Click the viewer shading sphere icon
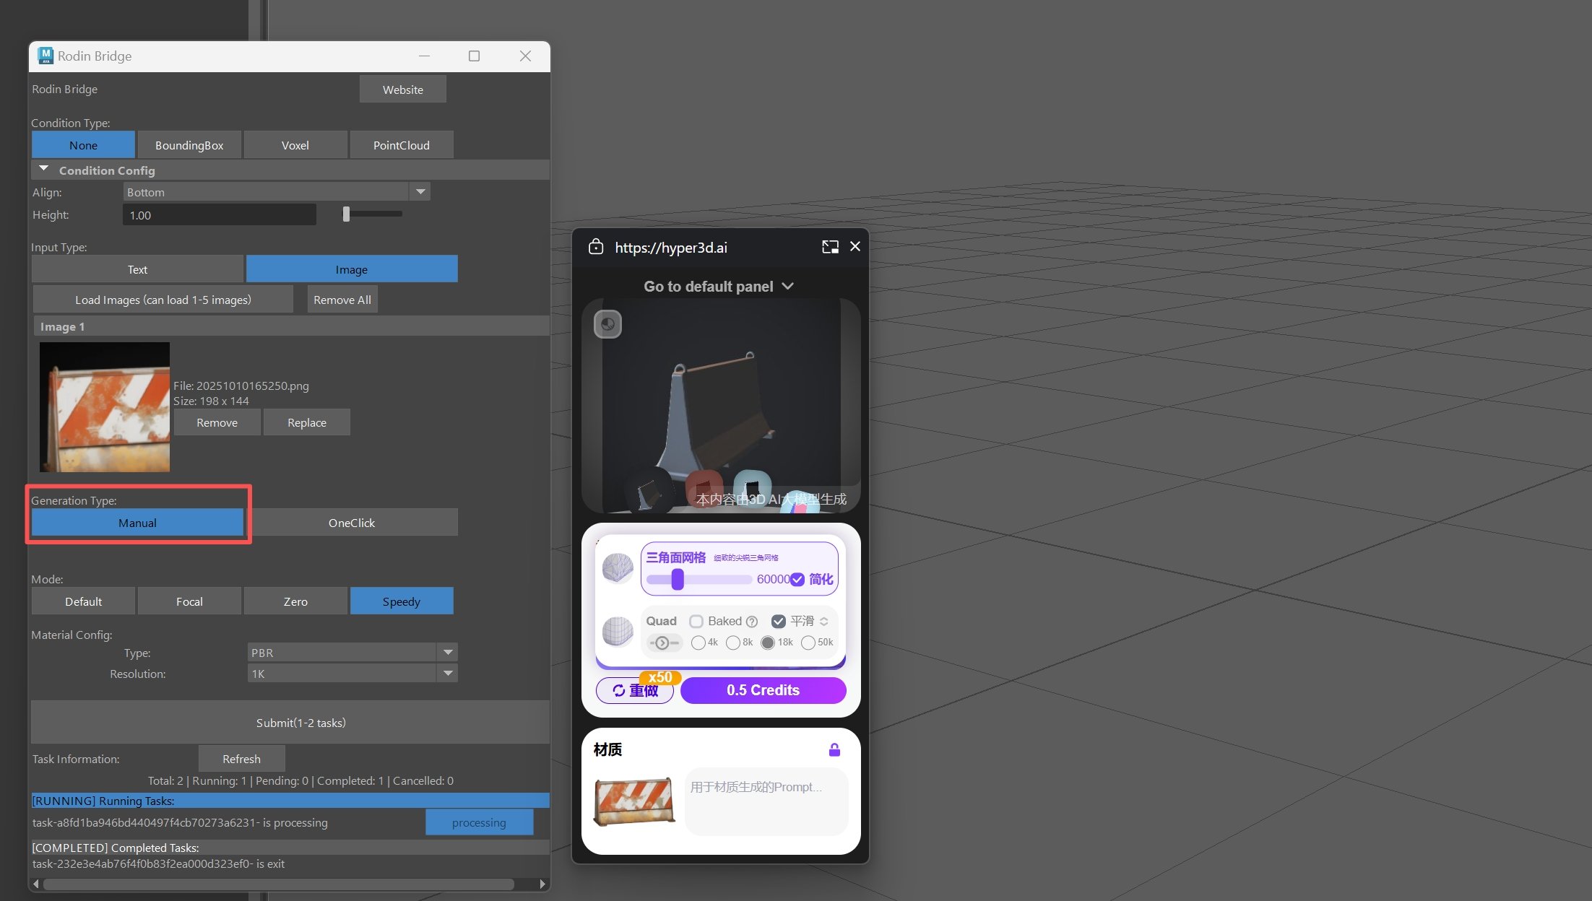The height and width of the screenshot is (901, 1592). pos(607,324)
